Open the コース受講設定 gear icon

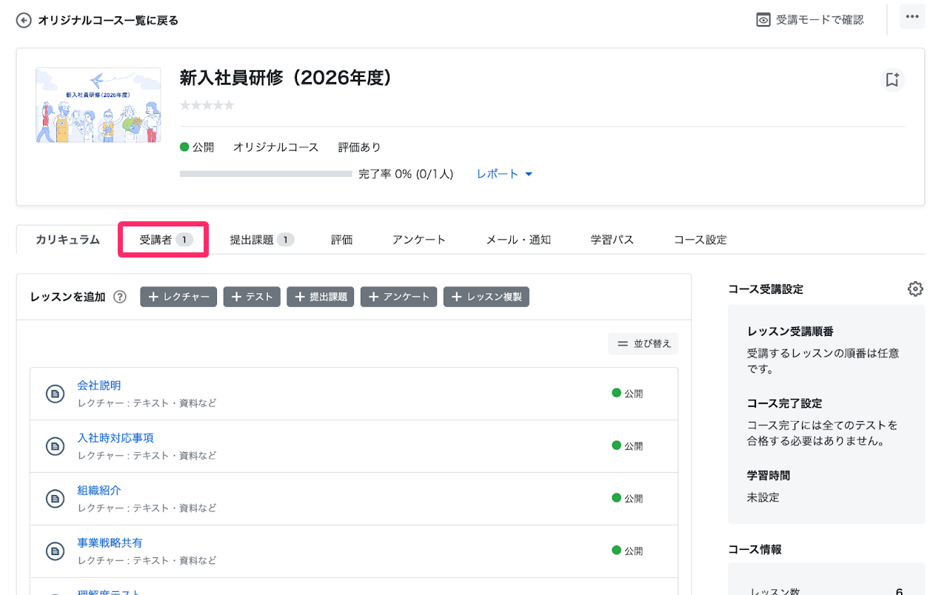coord(915,289)
